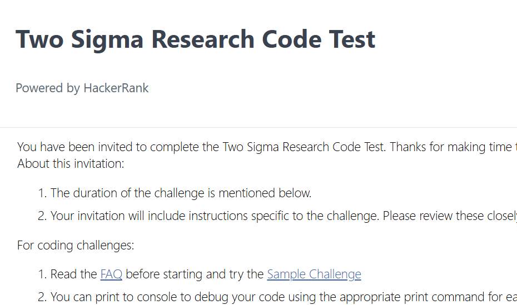517x305 pixels.
Task: Select the invitation instructions list item text
Action: 222,216
